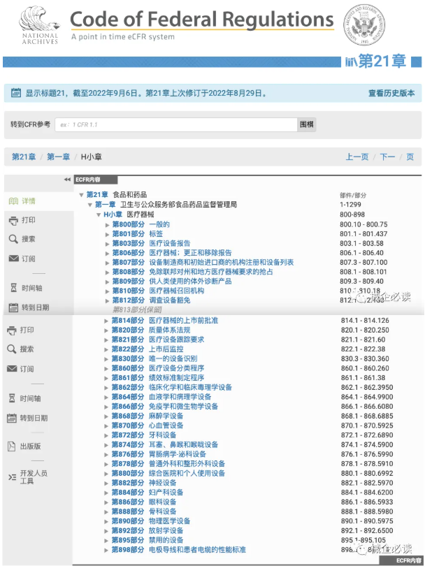425x568 pixels.
Task: Open the 开发人员工具 icon
Action: tap(13, 477)
